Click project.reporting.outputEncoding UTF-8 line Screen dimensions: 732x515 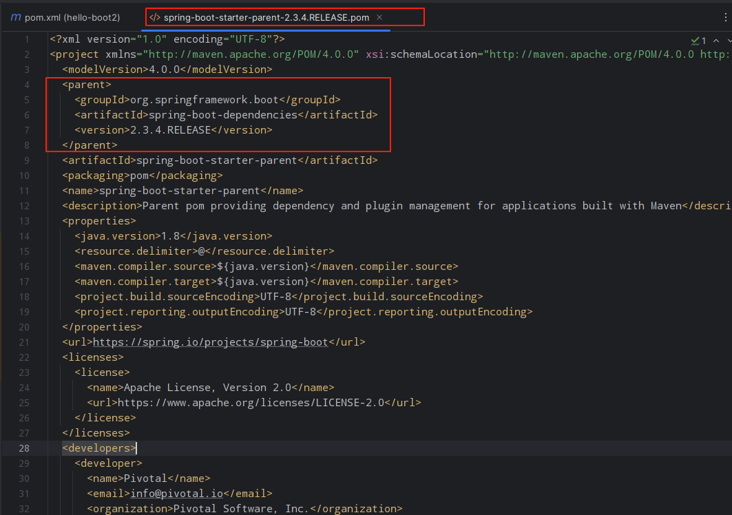(x=304, y=312)
